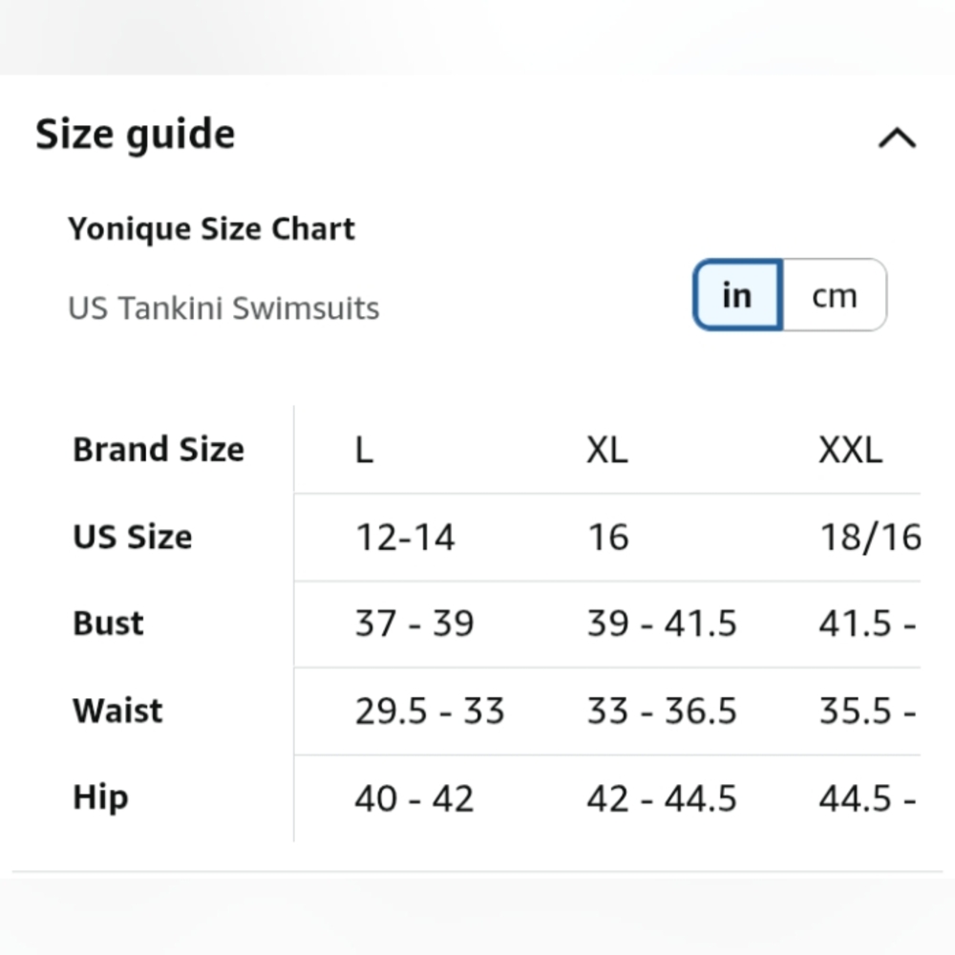
Task: Click the Size guide heading
Action: 136,135
